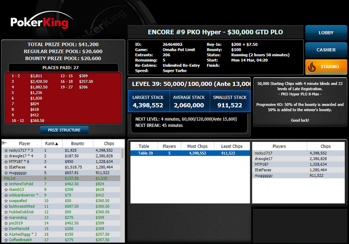Image resolution: width=349 pixels, height=244 pixels.
Task: Select MTP187 in table roster
Action: (299, 164)
